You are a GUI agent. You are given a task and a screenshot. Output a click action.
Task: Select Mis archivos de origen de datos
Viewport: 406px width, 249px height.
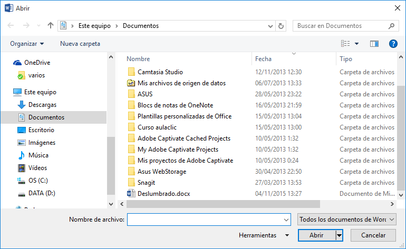(181, 83)
